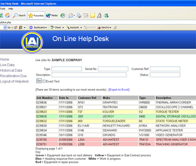
Task: Click the Export to Excel link
Action: tap(119, 90)
